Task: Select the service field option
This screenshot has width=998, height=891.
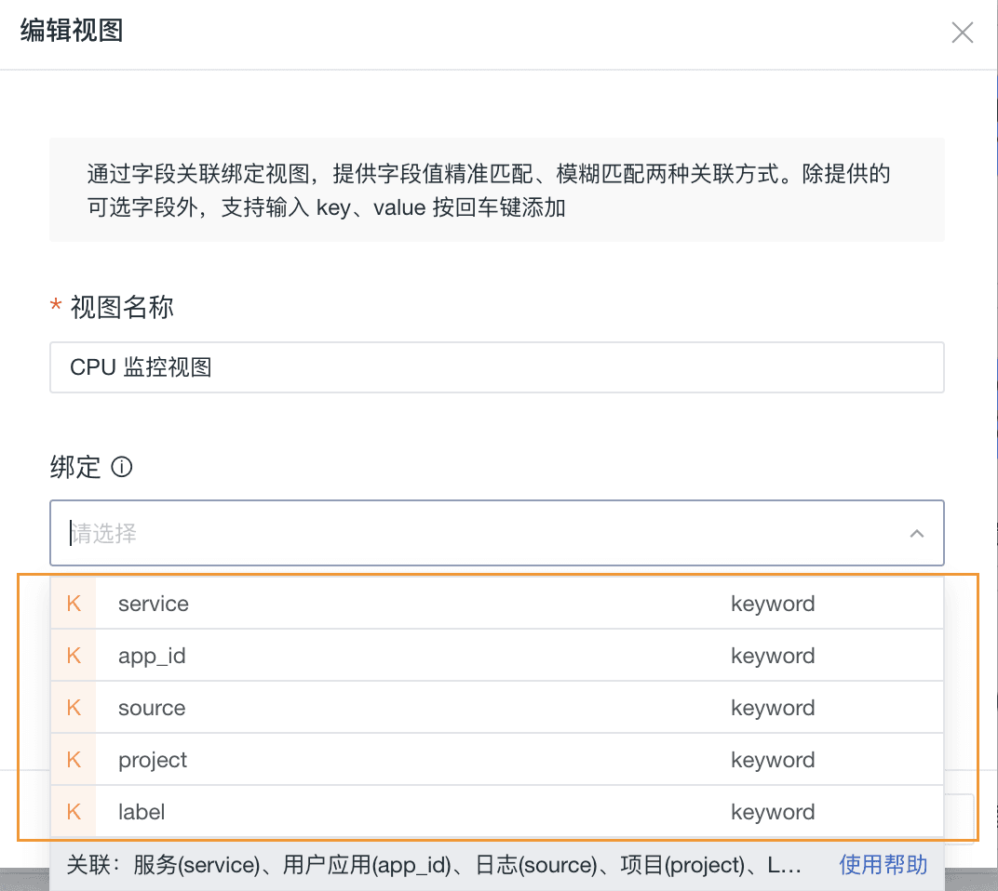Action: tap(154, 604)
